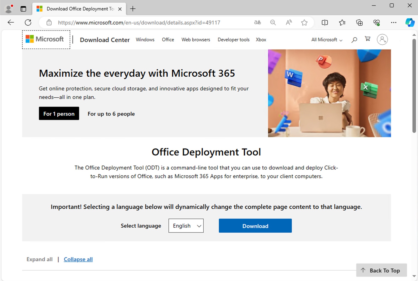Open the Settings and more menu
The height and width of the screenshot is (281, 418).
(394, 22)
